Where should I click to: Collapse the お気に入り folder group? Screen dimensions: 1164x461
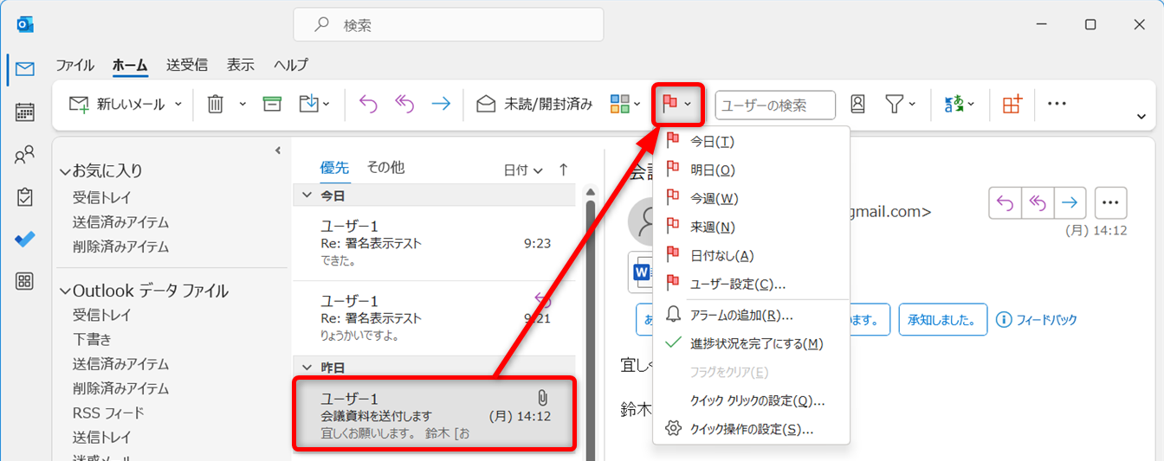click(64, 171)
